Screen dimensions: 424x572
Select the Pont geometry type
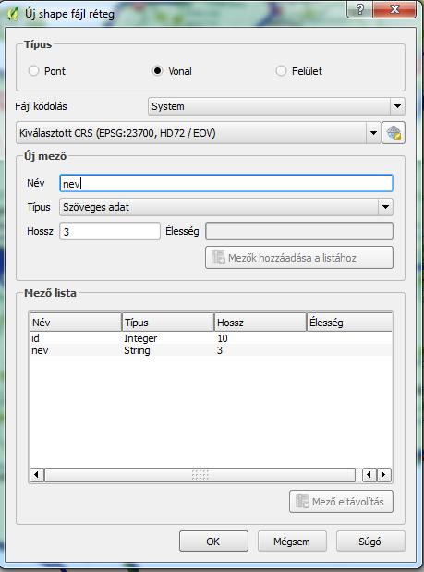pyautogui.click(x=47, y=71)
